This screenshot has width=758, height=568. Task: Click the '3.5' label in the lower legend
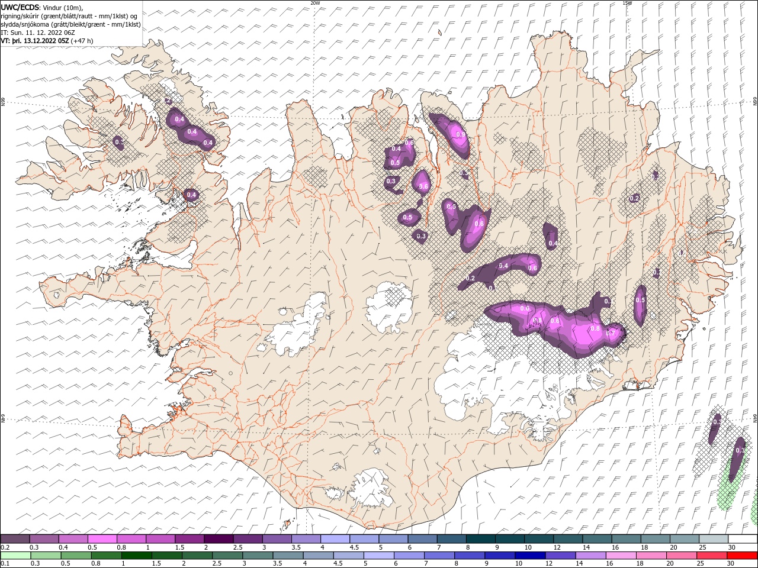276,564
